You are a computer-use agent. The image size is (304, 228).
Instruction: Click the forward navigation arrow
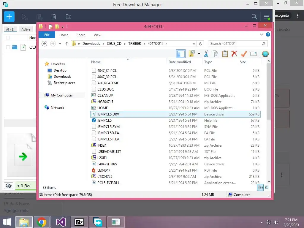(x=53, y=44)
